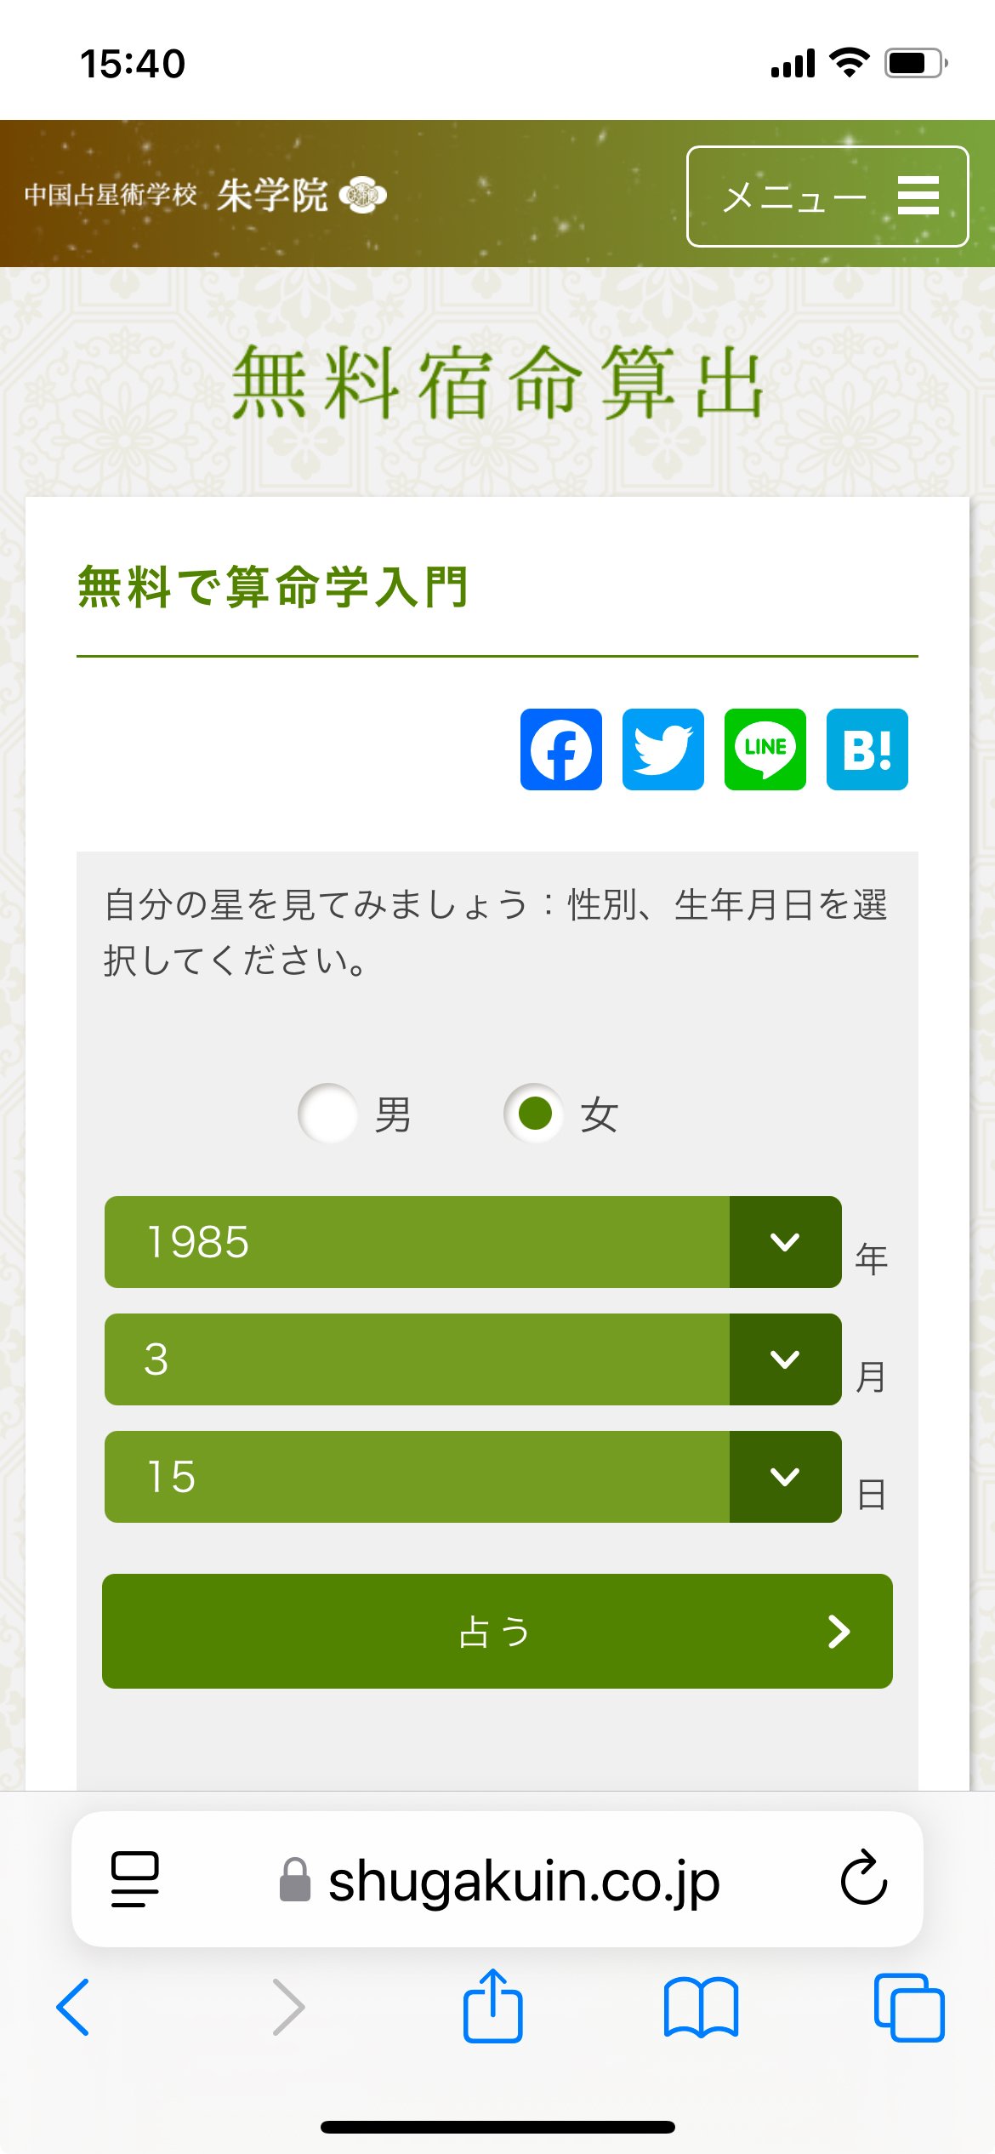Expand the month dropdown showing 3
Viewport: 995px width, 2154px height.
[x=473, y=1359]
